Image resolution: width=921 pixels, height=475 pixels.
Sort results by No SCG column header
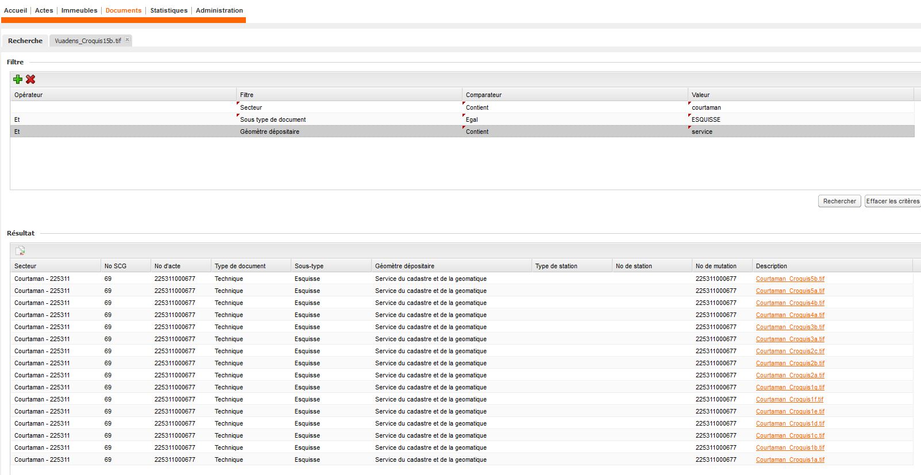click(126, 266)
